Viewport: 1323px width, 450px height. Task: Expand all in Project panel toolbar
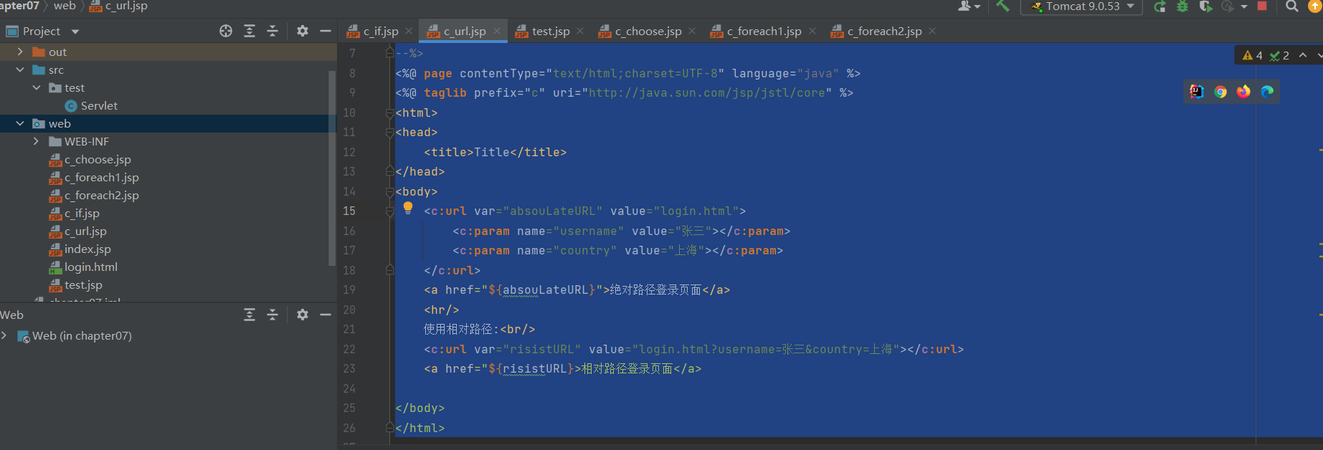250,31
